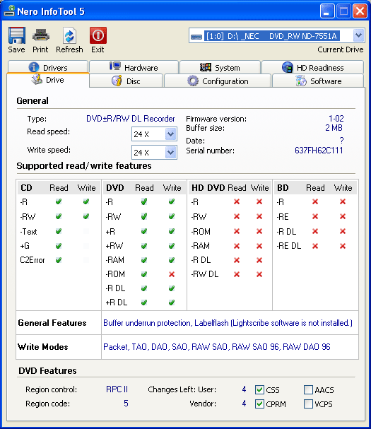Screen dimensions: 371x429
Task: Click DVD -ROM write red cross
Action: tap(172, 274)
